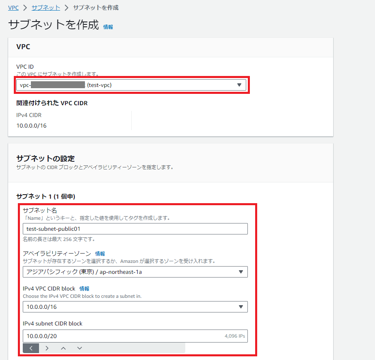Click 情報 next to IPv4 VPC CIDR block
The width and height of the screenshot is (375, 360).
click(85, 288)
